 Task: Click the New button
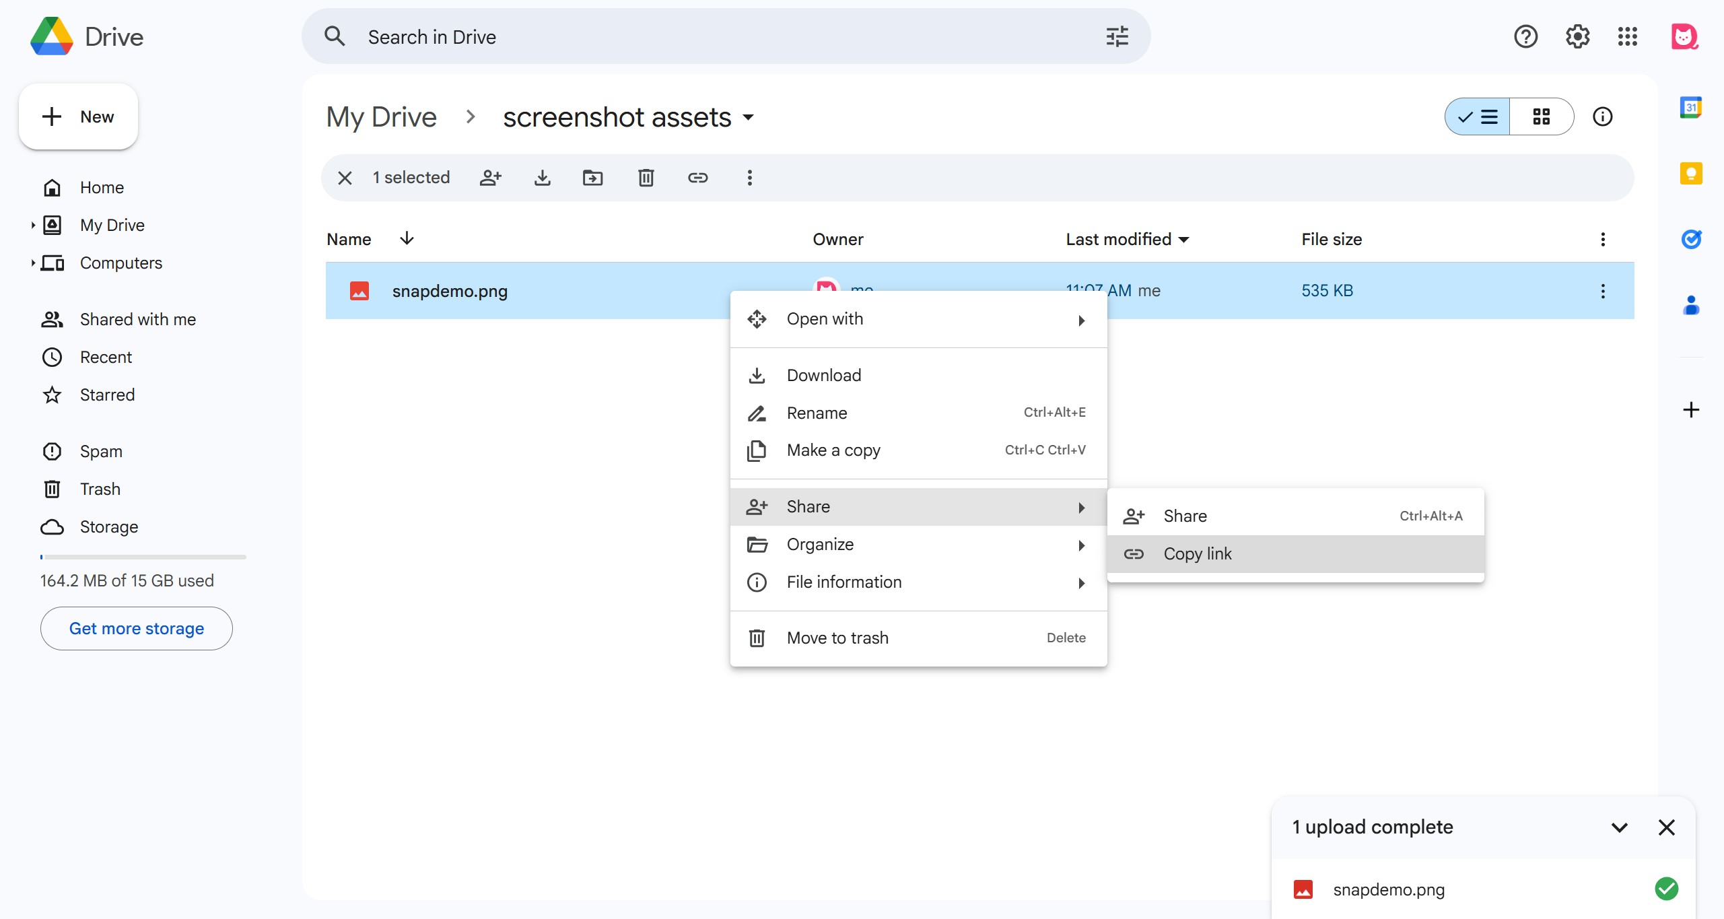click(x=79, y=116)
